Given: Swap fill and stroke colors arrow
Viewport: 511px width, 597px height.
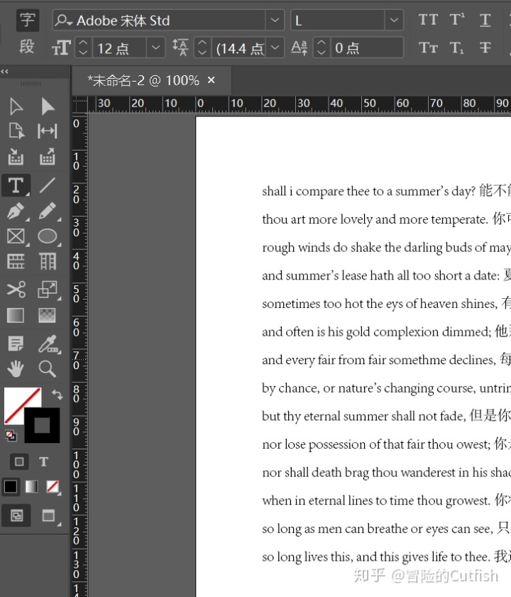Looking at the screenshot, I should pyautogui.click(x=57, y=395).
